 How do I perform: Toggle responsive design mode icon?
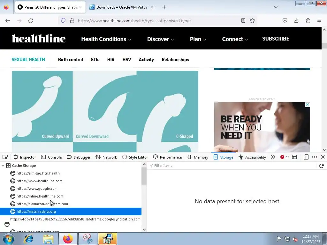click(306, 157)
